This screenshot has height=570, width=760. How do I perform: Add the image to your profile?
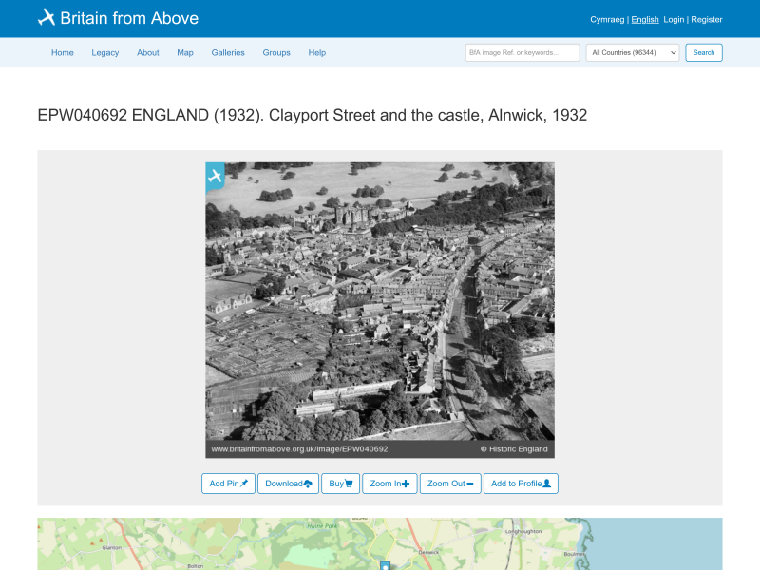coord(521,484)
